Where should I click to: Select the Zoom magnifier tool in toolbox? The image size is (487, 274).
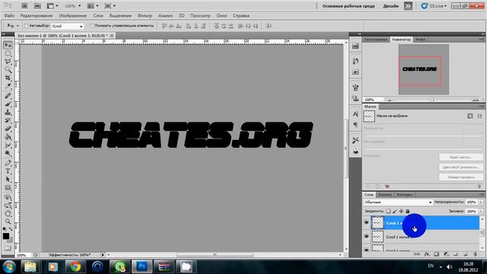[8, 221]
